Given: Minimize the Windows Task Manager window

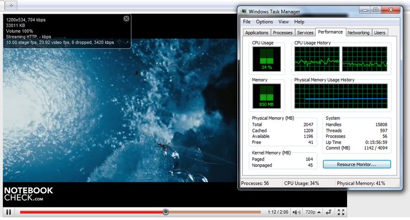Looking at the screenshot, I should [x=365, y=10].
